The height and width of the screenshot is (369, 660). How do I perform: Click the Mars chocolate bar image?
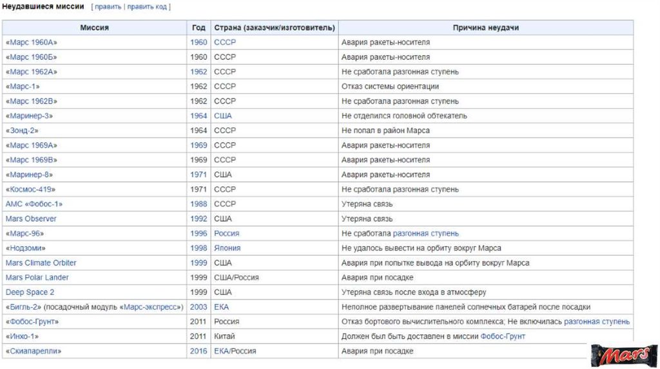pos(624,354)
